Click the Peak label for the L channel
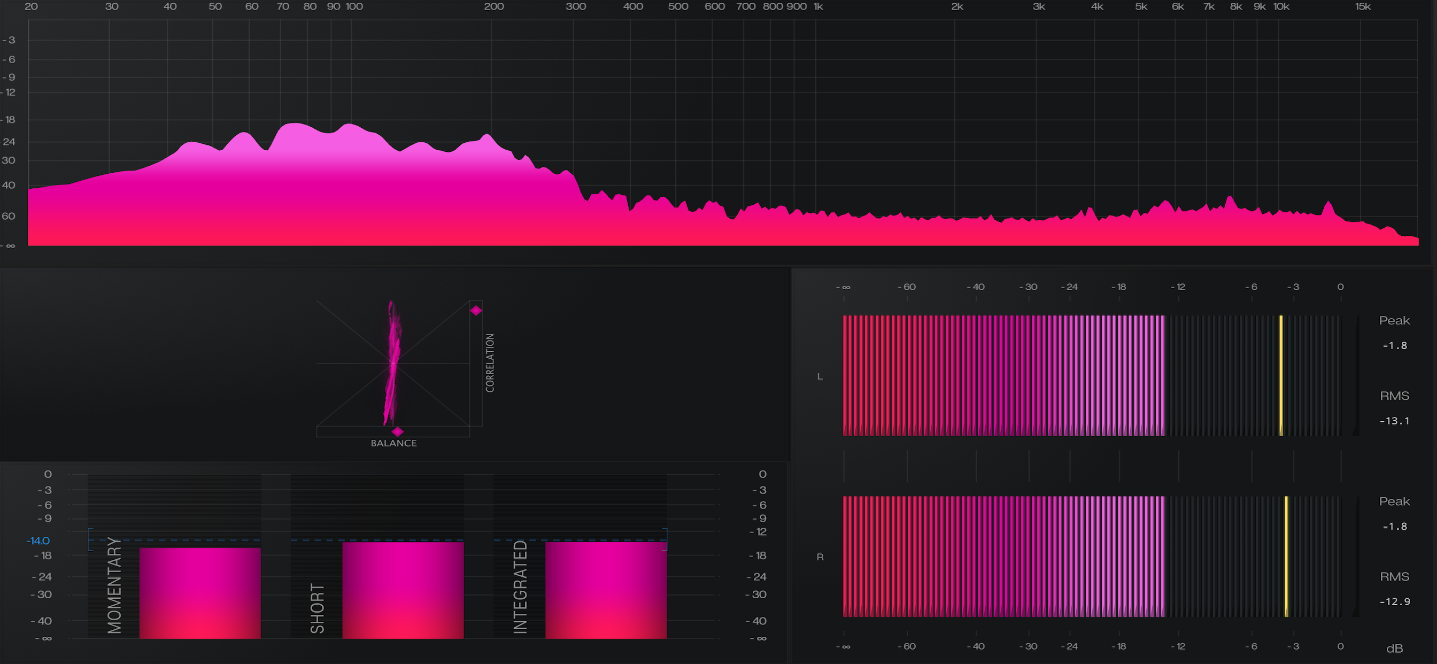This screenshot has height=664, width=1437. click(x=1394, y=320)
